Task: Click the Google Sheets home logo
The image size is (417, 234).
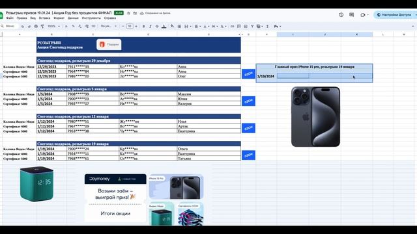Action: [1, 15]
